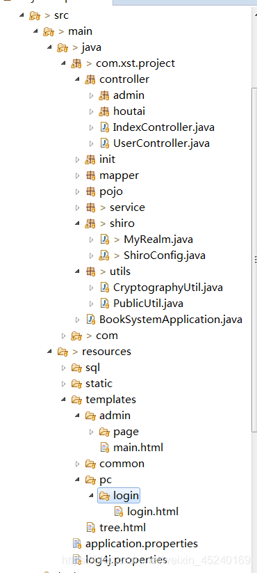The image size is (257, 573).
Task: Collapse the src folder
Action: (22, 15)
